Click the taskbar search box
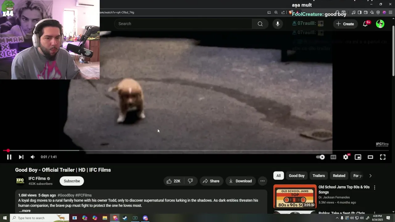 (x=39, y=218)
